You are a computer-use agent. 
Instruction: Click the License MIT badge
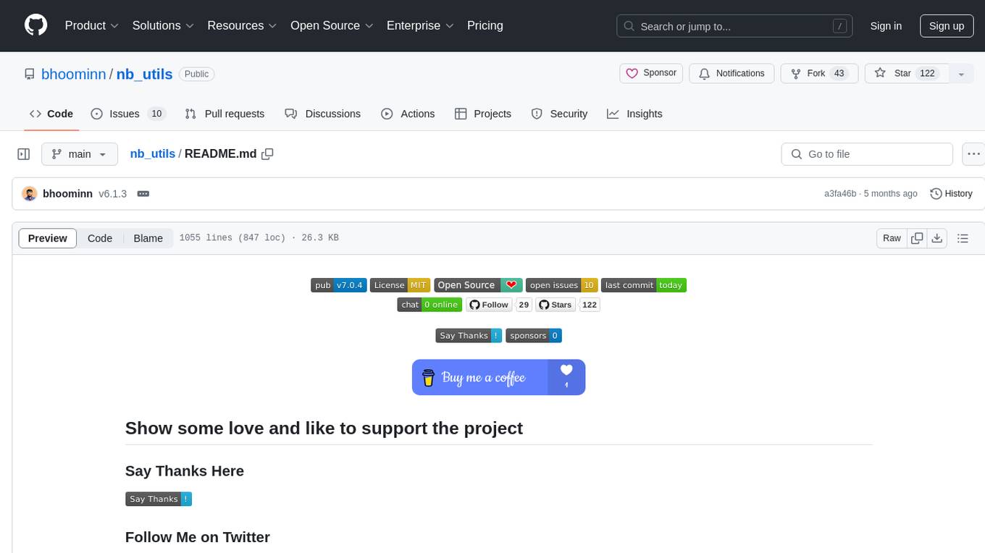(x=400, y=285)
